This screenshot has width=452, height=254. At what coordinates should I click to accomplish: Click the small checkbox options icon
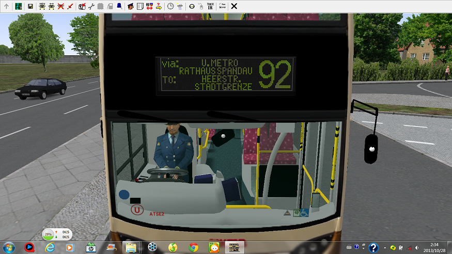tap(222, 6)
